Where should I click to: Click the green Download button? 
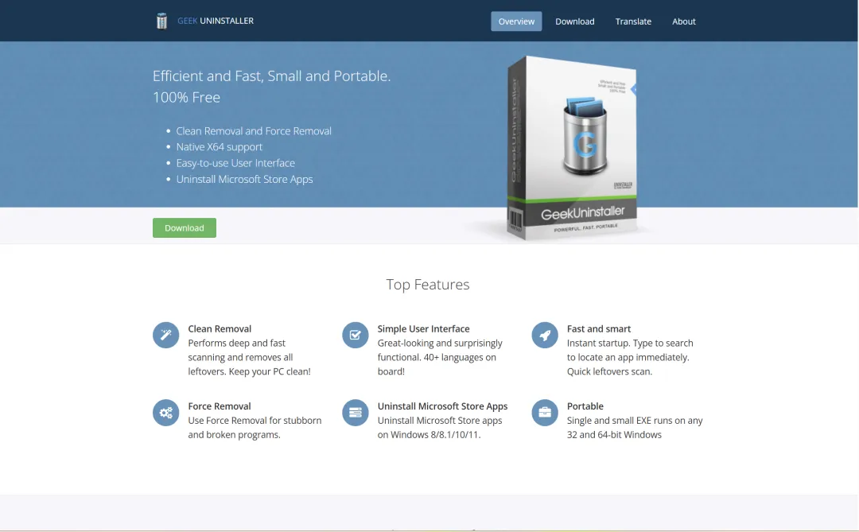pos(185,228)
